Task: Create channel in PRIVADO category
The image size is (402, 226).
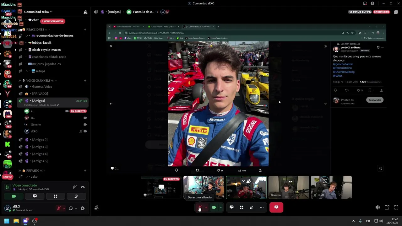Action: click(85, 170)
